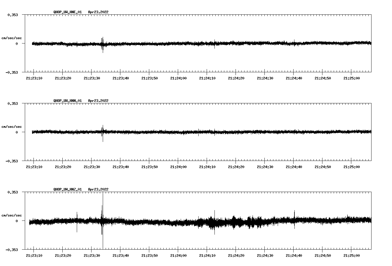
Task: Click the 21:23:20 time label on HNN plot
Action: pyautogui.click(x=63, y=167)
